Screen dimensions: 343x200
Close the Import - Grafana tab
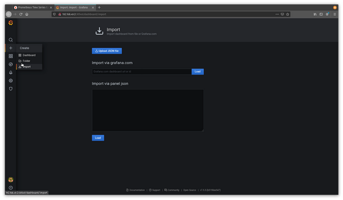point(93,8)
